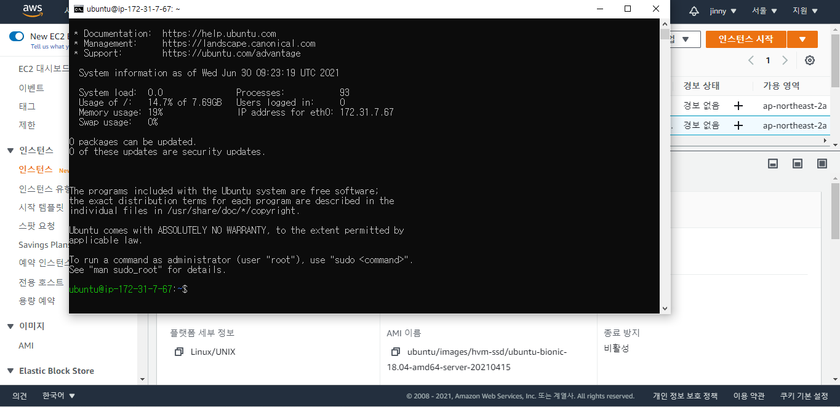840x407 pixels.
Task: Set the details panel to half height
Action: [x=798, y=164]
